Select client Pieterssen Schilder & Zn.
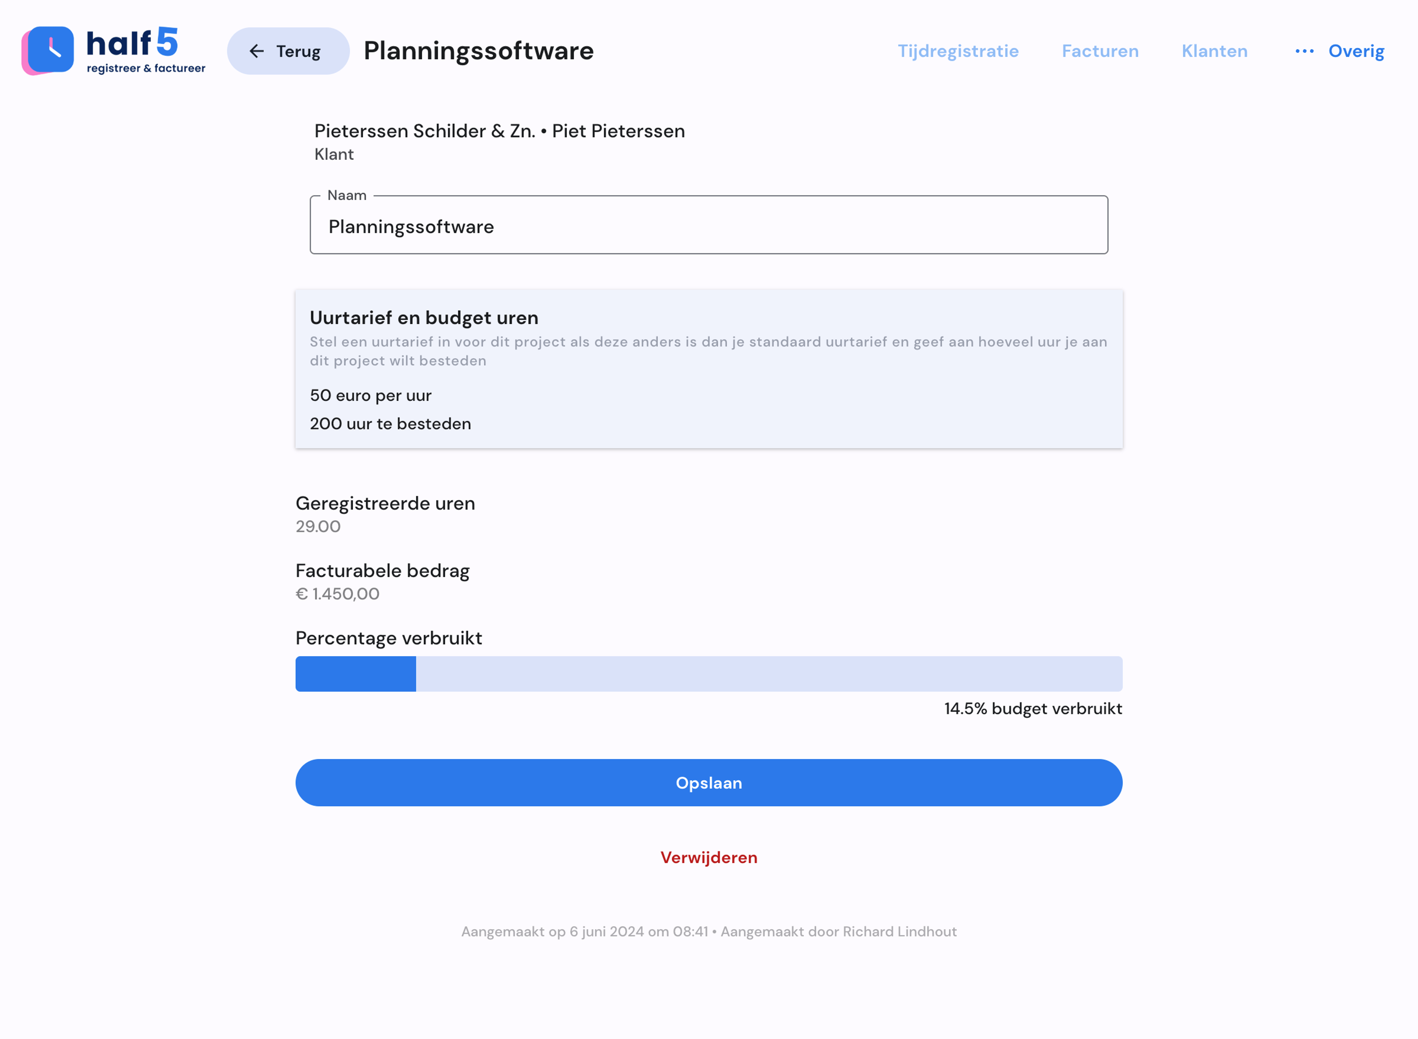Viewport: 1418px width, 1039px height. click(500, 131)
